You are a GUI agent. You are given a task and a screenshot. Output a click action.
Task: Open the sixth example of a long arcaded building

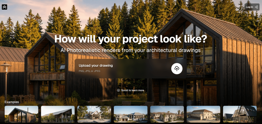(203, 114)
